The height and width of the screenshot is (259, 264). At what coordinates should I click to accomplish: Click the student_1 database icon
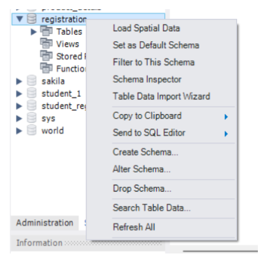pos(32,93)
